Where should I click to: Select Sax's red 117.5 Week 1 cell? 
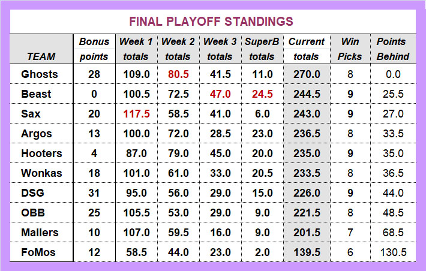[136, 114]
